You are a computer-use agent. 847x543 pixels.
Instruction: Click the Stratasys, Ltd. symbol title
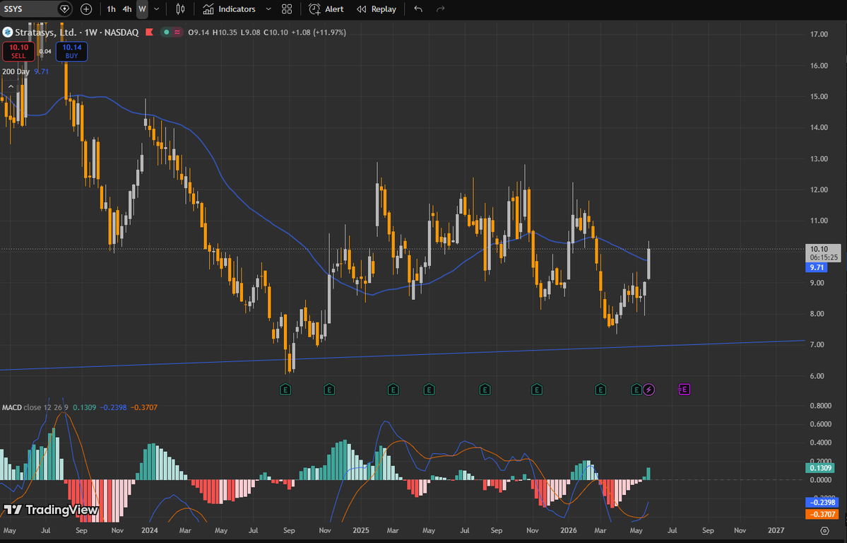coord(47,33)
